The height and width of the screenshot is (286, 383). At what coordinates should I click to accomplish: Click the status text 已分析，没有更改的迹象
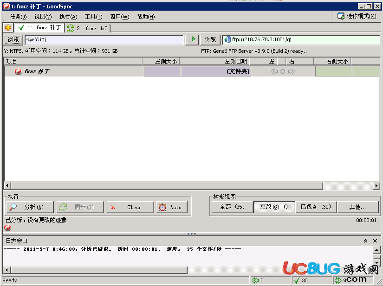click(36, 220)
